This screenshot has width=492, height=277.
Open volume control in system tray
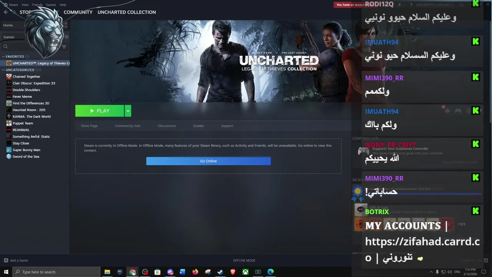point(449,272)
